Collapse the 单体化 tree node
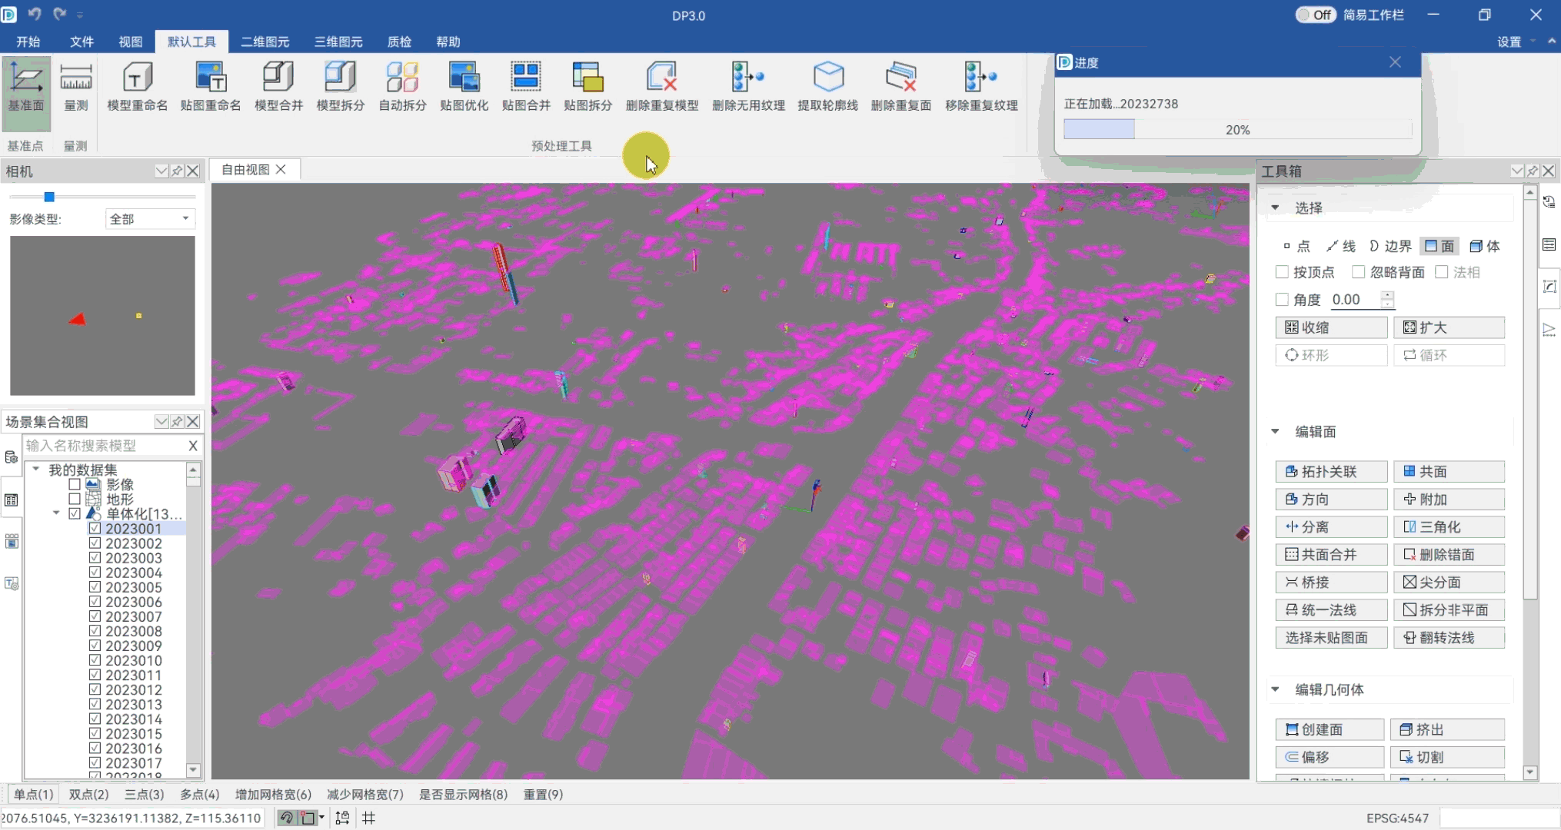Screen dimensions: 1561x830 tap(56, 513)
